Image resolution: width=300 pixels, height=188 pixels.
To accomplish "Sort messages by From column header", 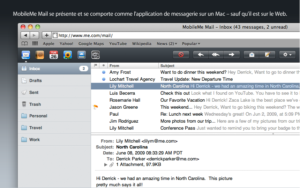I will tap(133, 66).
